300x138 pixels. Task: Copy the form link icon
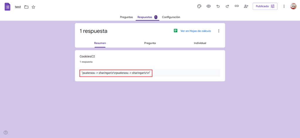[x=237, y=6]
